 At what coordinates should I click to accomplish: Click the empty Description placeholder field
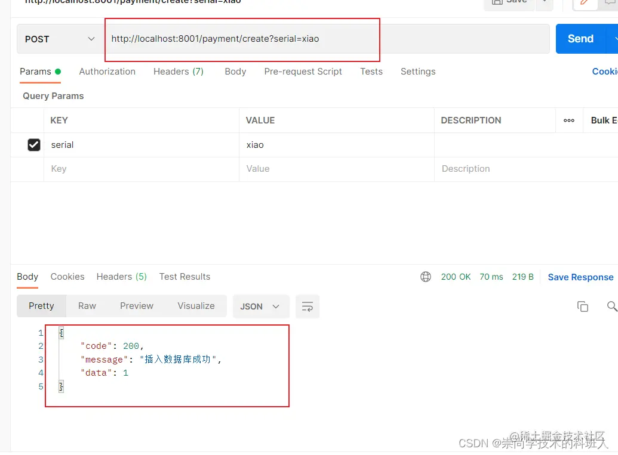point(526,169)
